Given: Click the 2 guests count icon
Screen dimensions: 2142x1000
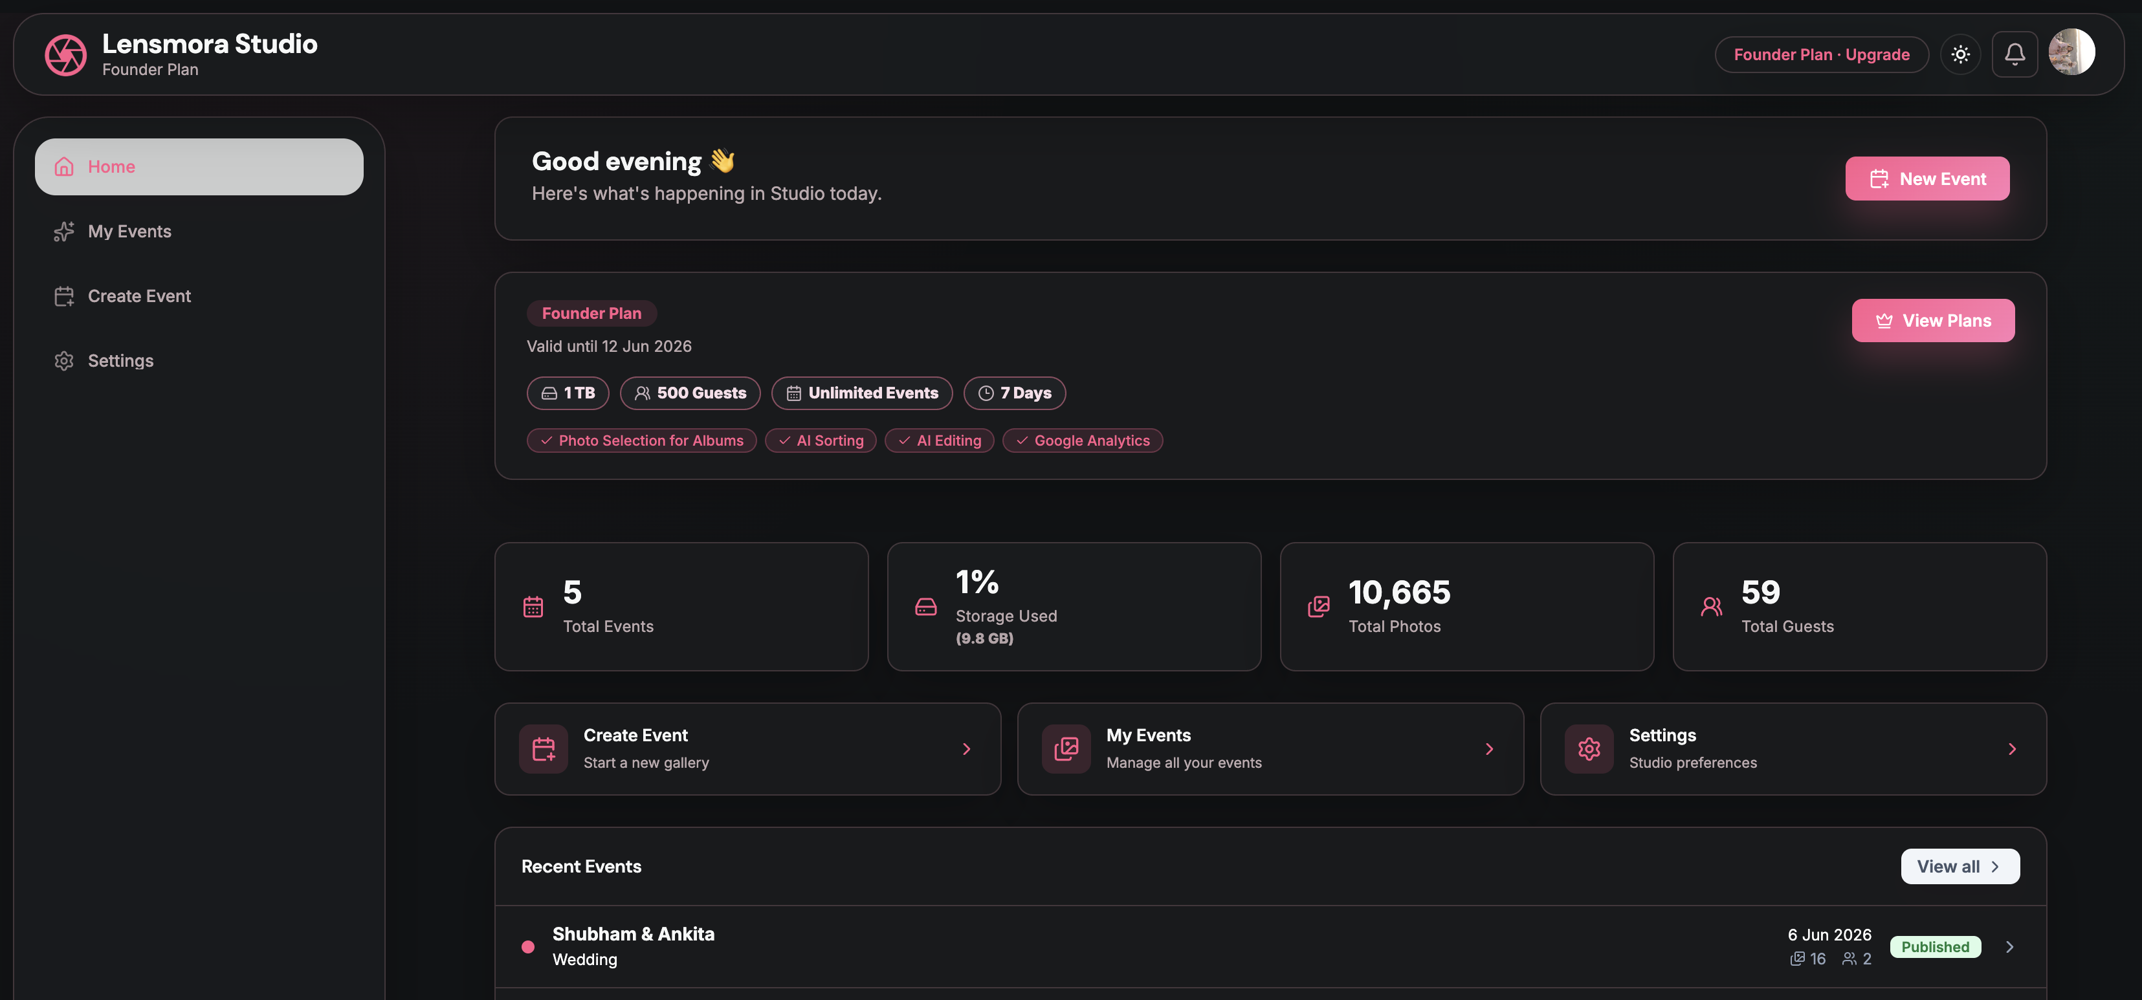Looking at the screenshot, I should tap(1849, 959).
